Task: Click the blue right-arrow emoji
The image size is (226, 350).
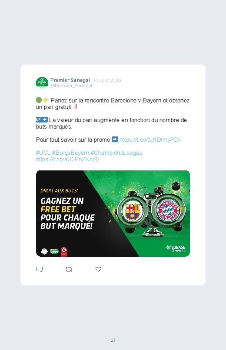Action: [115, 139]
